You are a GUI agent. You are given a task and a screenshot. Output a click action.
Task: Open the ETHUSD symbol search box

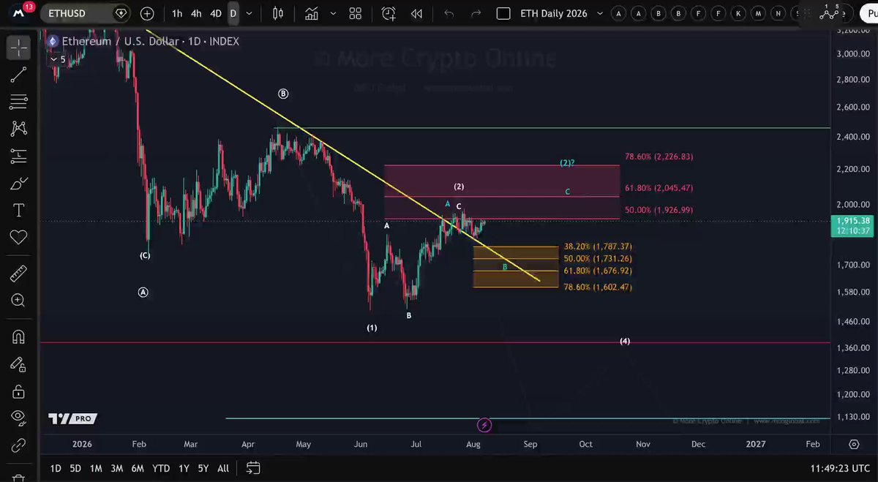coord(85,13)
